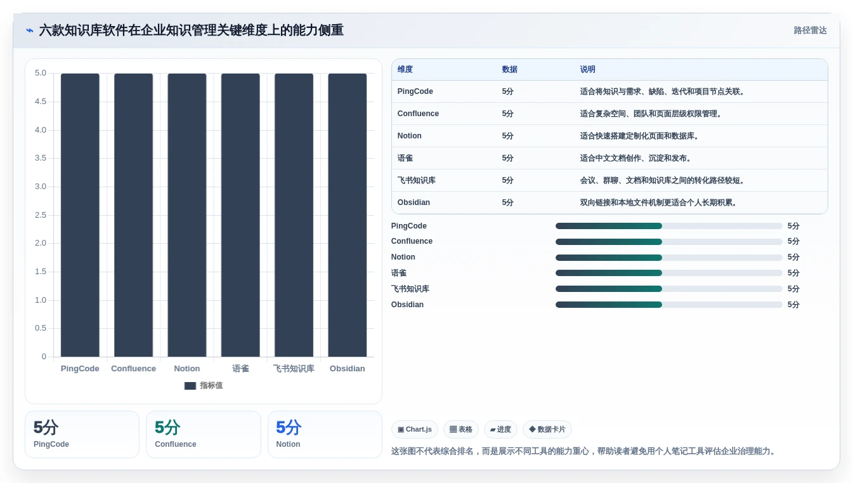Click the Obsidian progress bar
Screen dimensions: 853x483
click(x=669, y=305)
